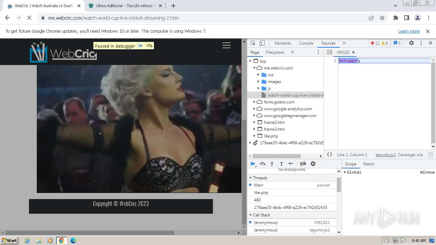Select the Scope tab
Viewport: 436px width, 245px height.
click(x=351, y=164)
